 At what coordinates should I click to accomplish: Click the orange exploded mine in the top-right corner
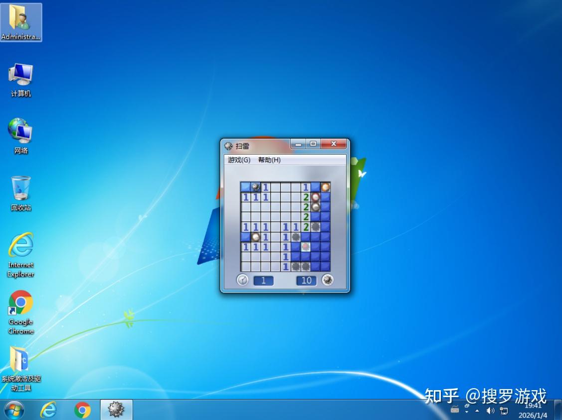[326, 187]
